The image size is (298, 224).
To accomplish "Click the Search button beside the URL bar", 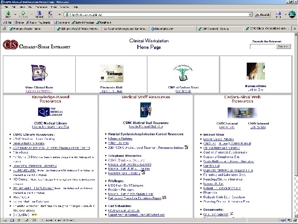I will tap(262, 15).
